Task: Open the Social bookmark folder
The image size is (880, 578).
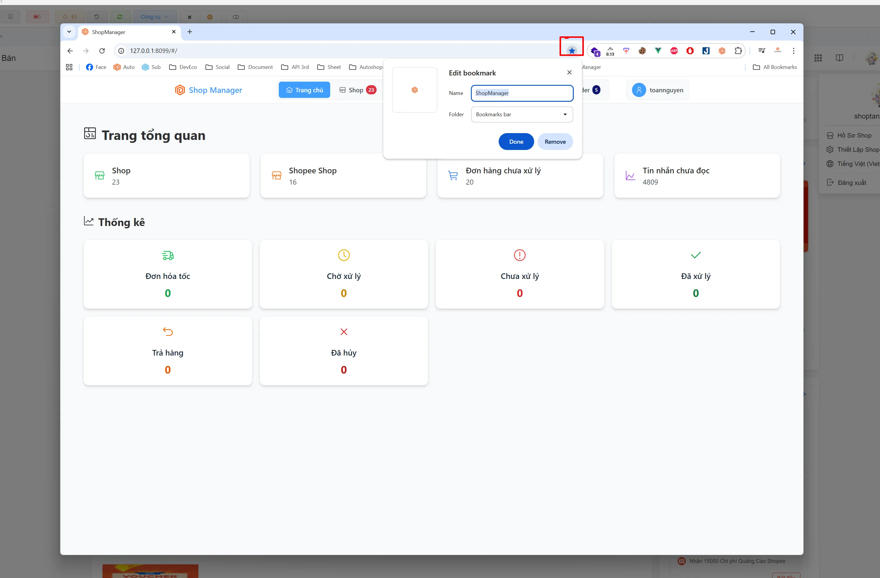Action: click(x=218, y=67)
